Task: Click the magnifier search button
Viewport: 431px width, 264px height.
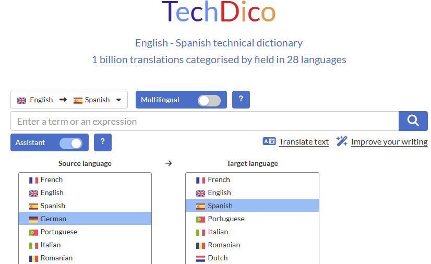Action: 413,121
